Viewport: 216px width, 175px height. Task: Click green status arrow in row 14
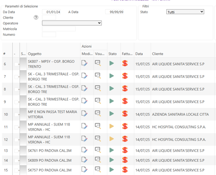tap(112, 160)
